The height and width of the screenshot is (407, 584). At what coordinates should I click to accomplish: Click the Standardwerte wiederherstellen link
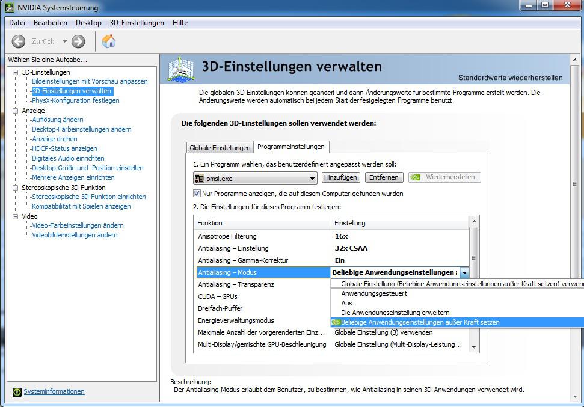tap(510, 78)
